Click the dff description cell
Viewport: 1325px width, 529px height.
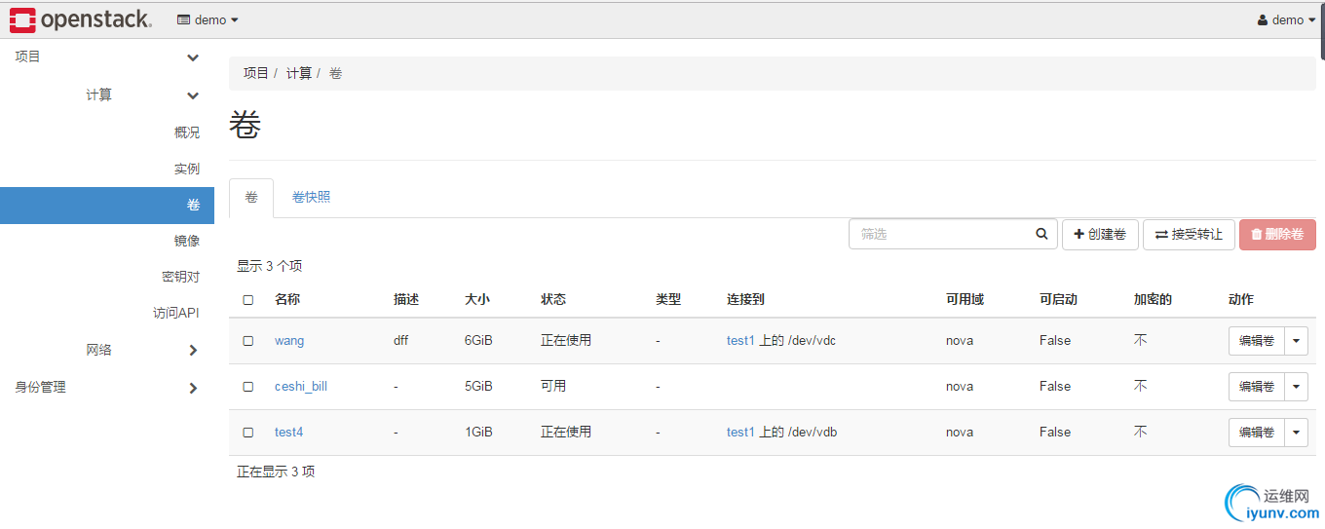(400, 341)
